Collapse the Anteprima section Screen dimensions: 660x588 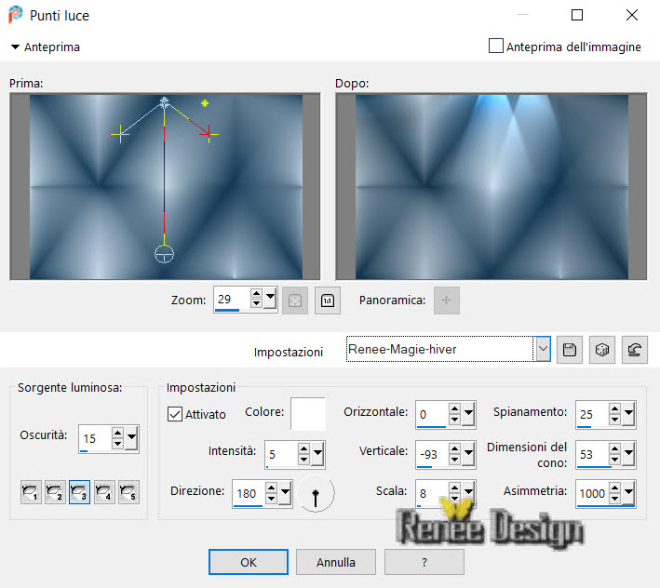click(x=15, y=47)
